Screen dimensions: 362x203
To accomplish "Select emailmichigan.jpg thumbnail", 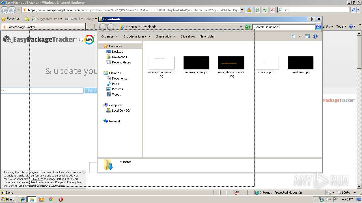I will click(x=196, y=63).
